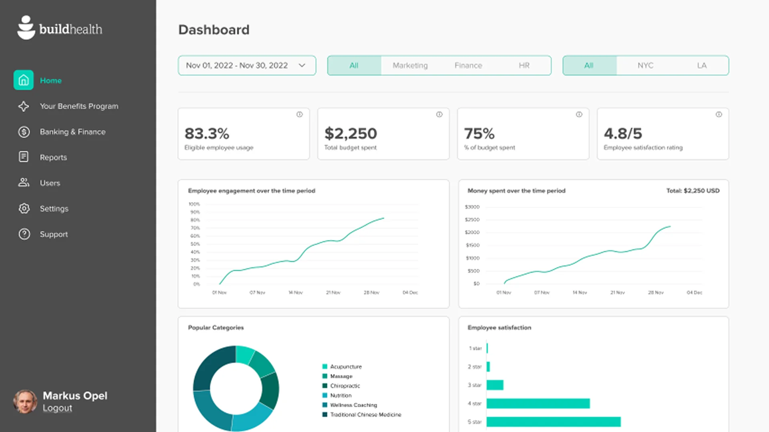The image size is (769, 432).
Task: Expand the Nov 01 - Nov 30 selector chevron
Action: [x=302, y=65]
